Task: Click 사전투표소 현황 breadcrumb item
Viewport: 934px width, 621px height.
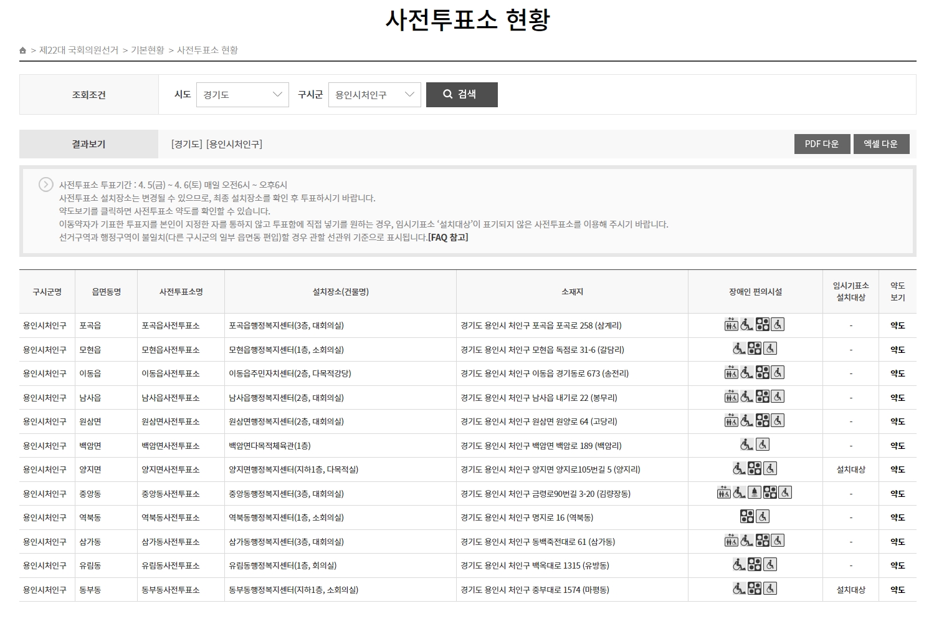Action: tap(207, 51)
